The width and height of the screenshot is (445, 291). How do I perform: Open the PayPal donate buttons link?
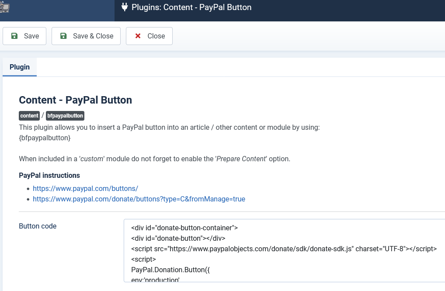[139, 199]
